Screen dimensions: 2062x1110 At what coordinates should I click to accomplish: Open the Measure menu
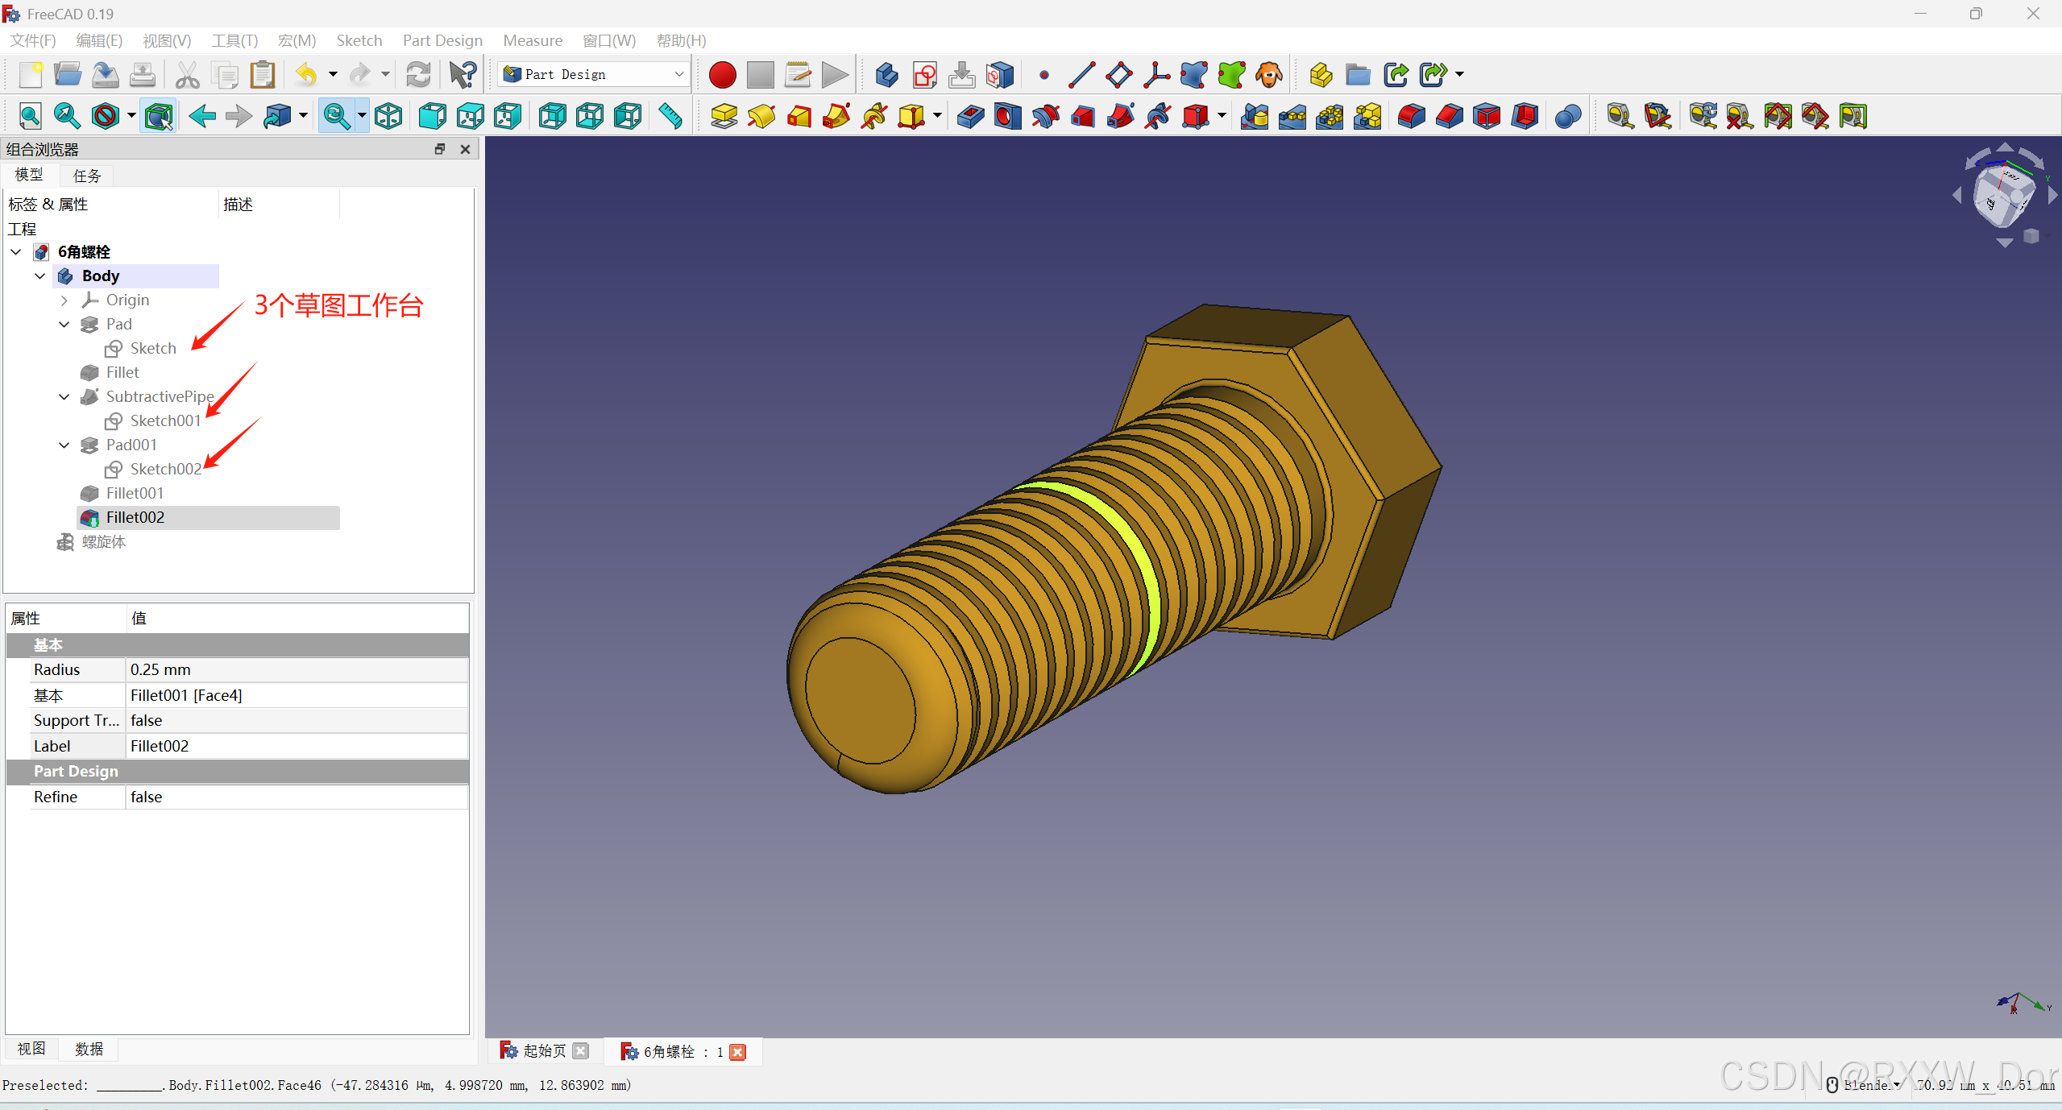pos(533,40)
